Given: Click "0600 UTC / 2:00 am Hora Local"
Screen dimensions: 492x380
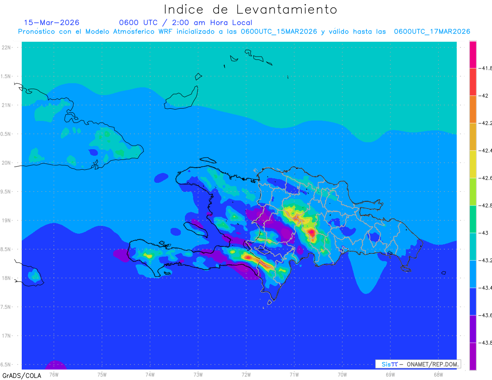Looking at the screenshot, I should click(x=185, y=23).
